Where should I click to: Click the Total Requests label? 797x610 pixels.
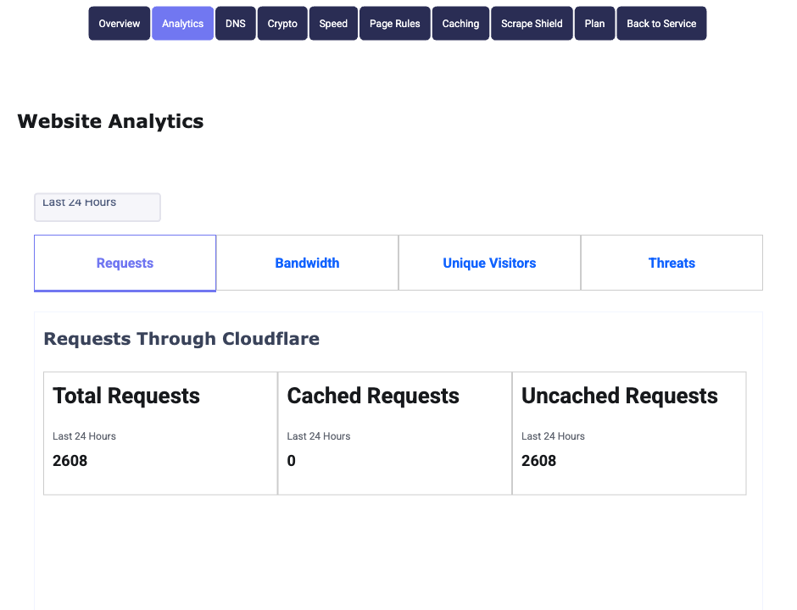[126, 396]
